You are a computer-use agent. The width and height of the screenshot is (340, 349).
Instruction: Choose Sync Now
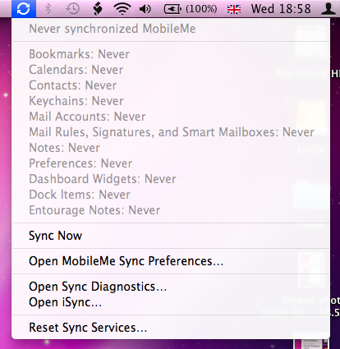click(x=171, y=236)
